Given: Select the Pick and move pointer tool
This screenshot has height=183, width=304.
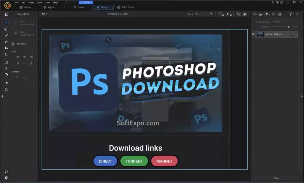Looking at the screenshot, I should (6, 23).
